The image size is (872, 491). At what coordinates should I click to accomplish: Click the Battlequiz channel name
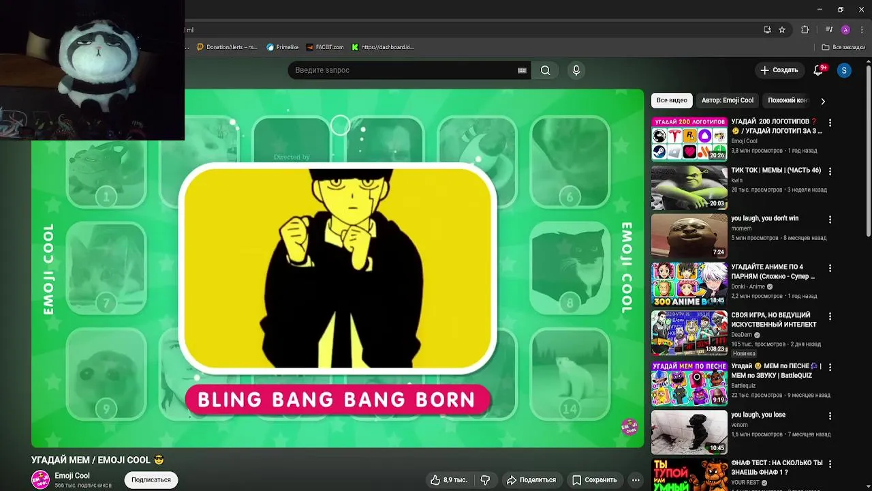pos(745,386)
